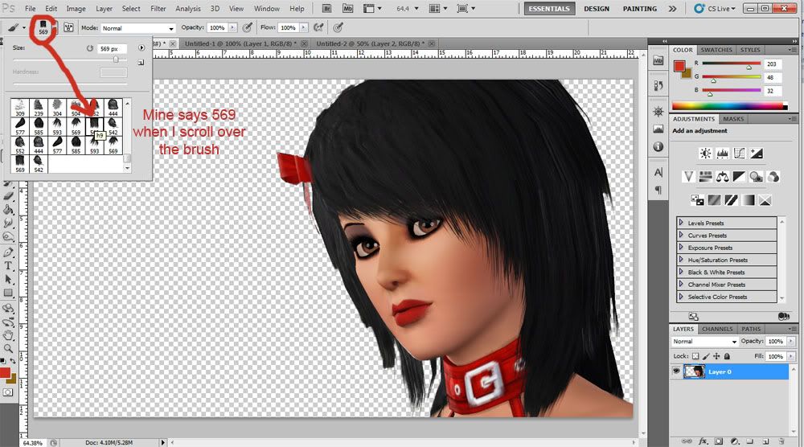804x447 pixels.
Task: Click the brush size value field
Action: tap(113, 49)
